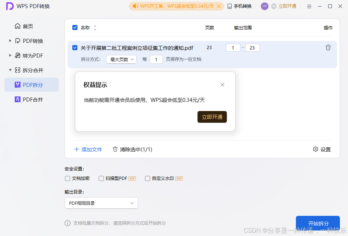Screen dimensions: 348x236
Task: Click the info icon near bottom hint
Action: [68, 223]
